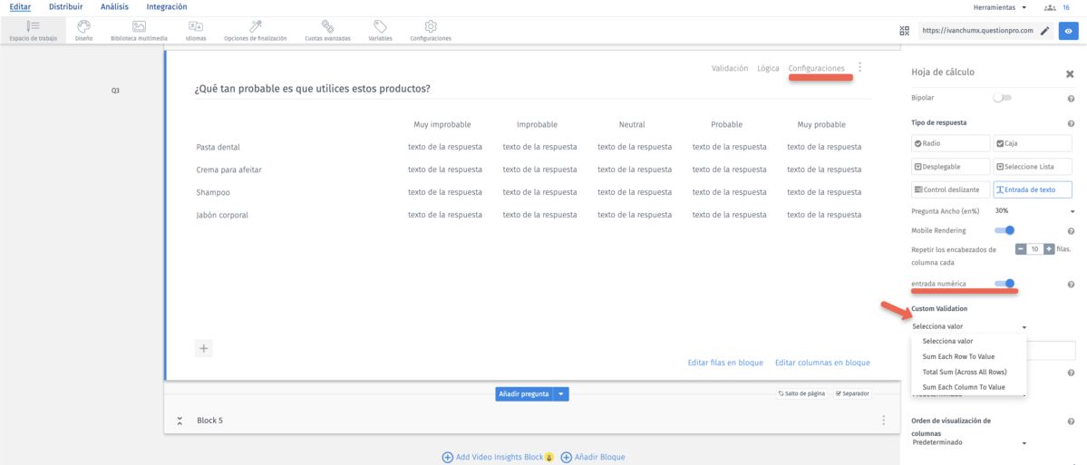Open Custom Validation Selecciona valor dropdown
The width and height of the screenshot is (1087, 465).
[x=969, y=326]
